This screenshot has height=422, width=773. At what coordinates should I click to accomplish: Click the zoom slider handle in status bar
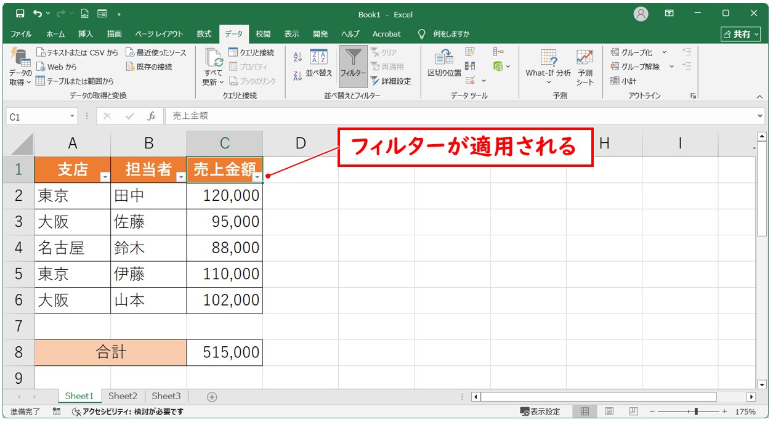(x=696, y=412)
